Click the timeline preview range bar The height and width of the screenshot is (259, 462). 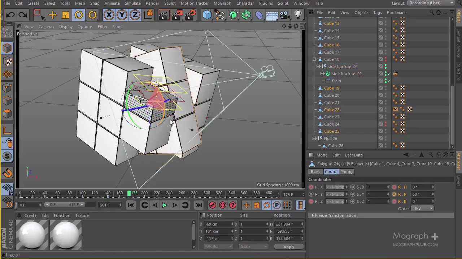pyautogui.click(x=64, y=205)
